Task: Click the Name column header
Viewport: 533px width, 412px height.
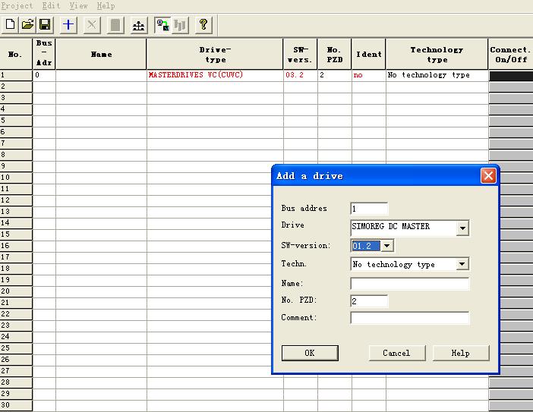Action: coord(101,54)
